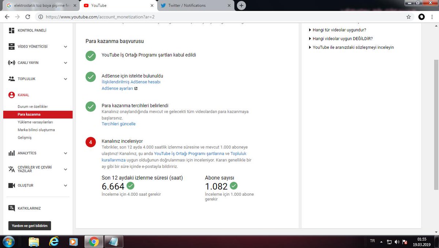The image size is (439, 248).
Task: Click the 'Kanalınız inceleniyor' heading
Action: (122, 141)
